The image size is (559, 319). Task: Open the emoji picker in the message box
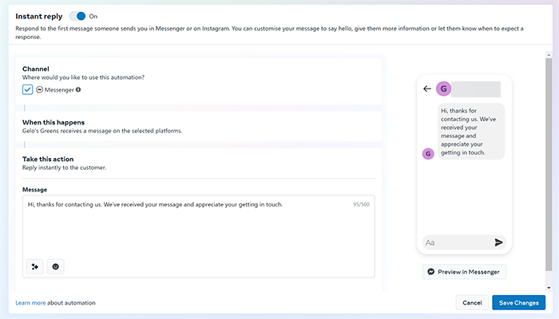tap(56, 266)
